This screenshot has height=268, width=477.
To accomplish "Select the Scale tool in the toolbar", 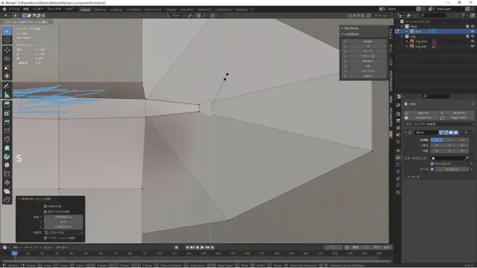I will pos(7,67).
